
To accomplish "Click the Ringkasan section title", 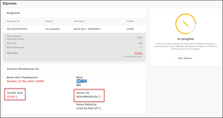I will pyautogui.click(x=13, y=13).
